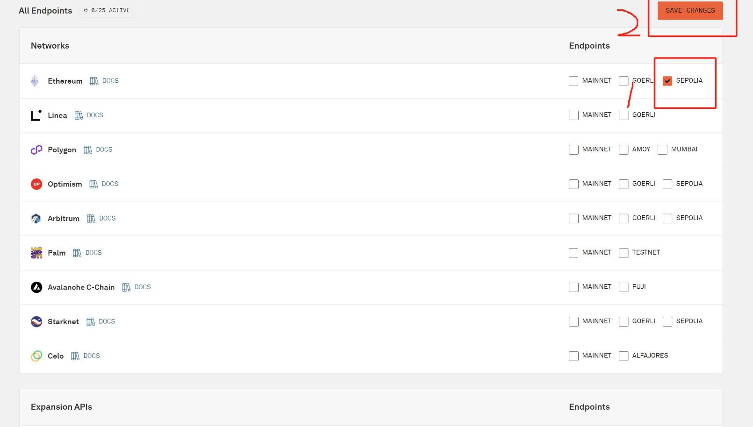
Task: Check the Celo ALFAJORES checkbox
Action: [x=624, y=356]
